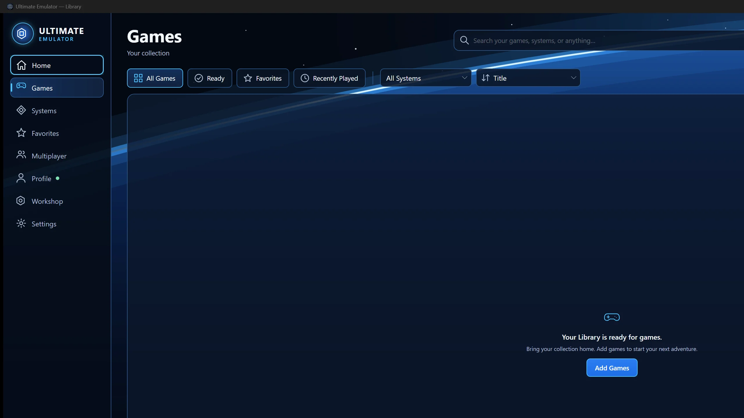Focus the games search field

point(599,40)
